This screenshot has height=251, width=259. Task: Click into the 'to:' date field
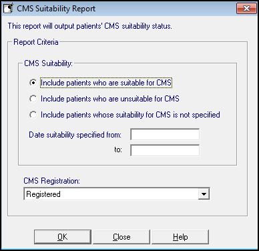coord(165,150)
